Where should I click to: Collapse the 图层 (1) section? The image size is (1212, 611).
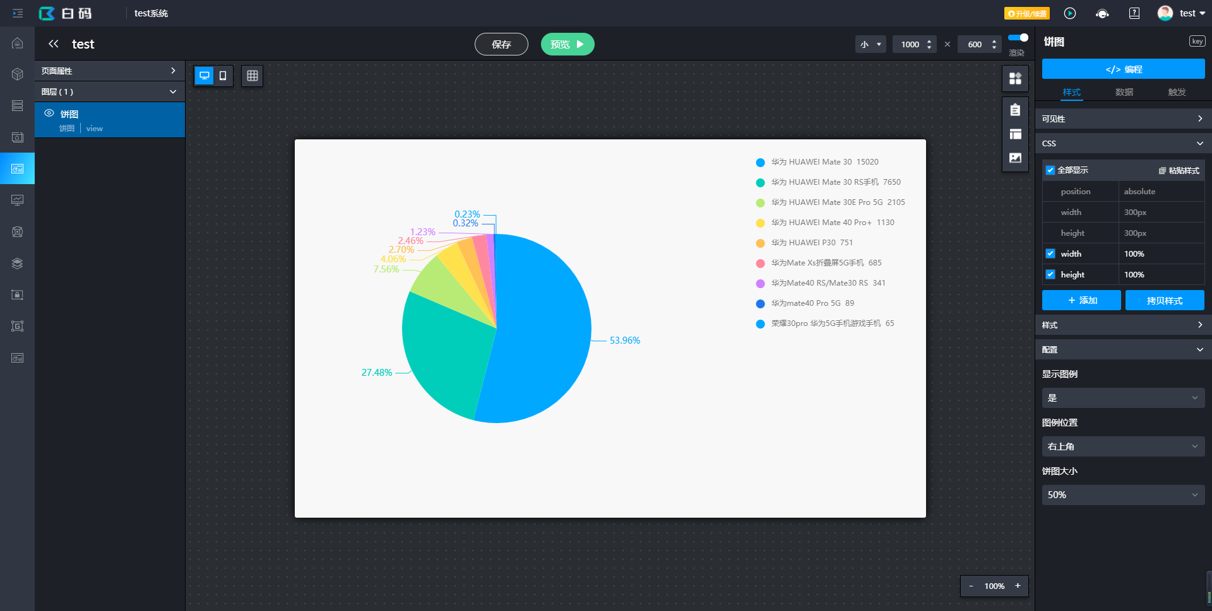click(x=110, y=91)
